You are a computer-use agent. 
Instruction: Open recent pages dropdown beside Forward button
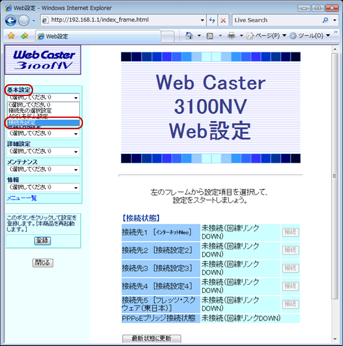coord(34,21)
